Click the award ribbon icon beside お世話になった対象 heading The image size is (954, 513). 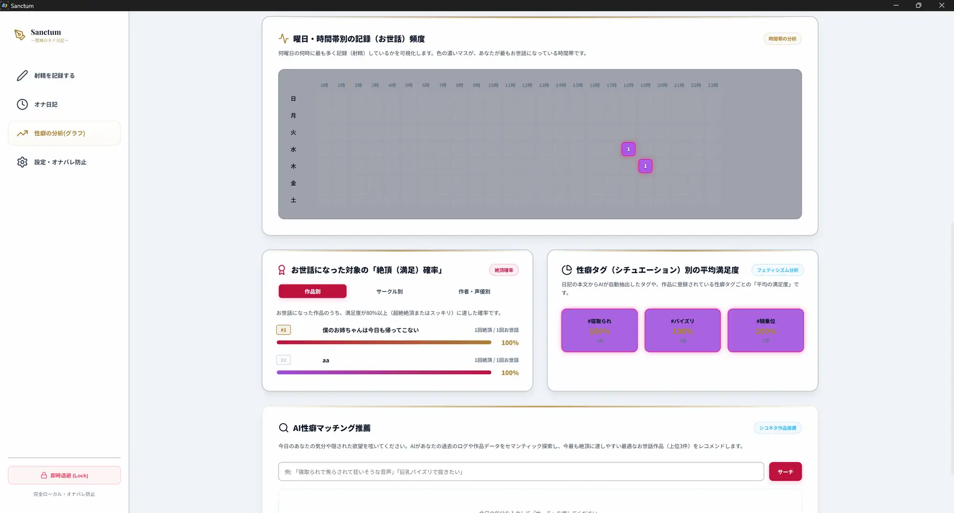281,270
